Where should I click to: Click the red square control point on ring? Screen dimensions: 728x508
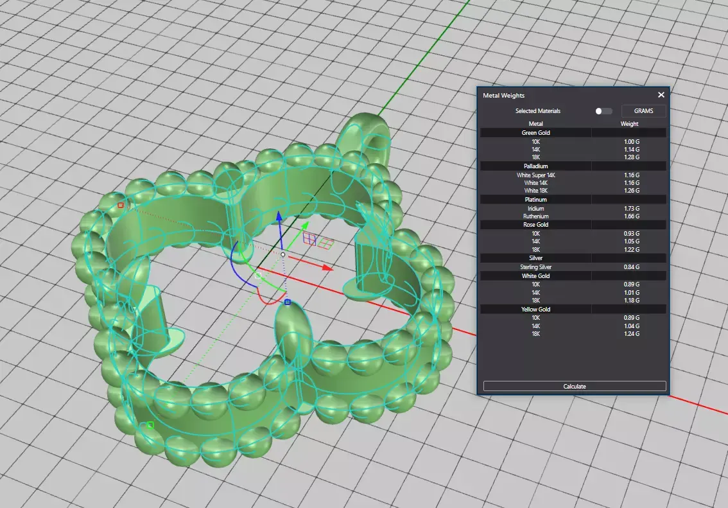pos(121,206)
